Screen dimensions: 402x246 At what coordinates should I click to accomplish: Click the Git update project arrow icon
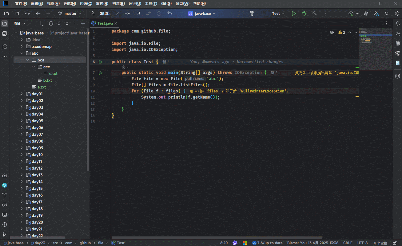117,14
